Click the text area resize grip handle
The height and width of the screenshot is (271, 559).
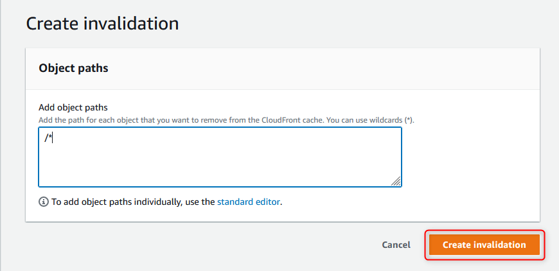(x=396, y=181)
